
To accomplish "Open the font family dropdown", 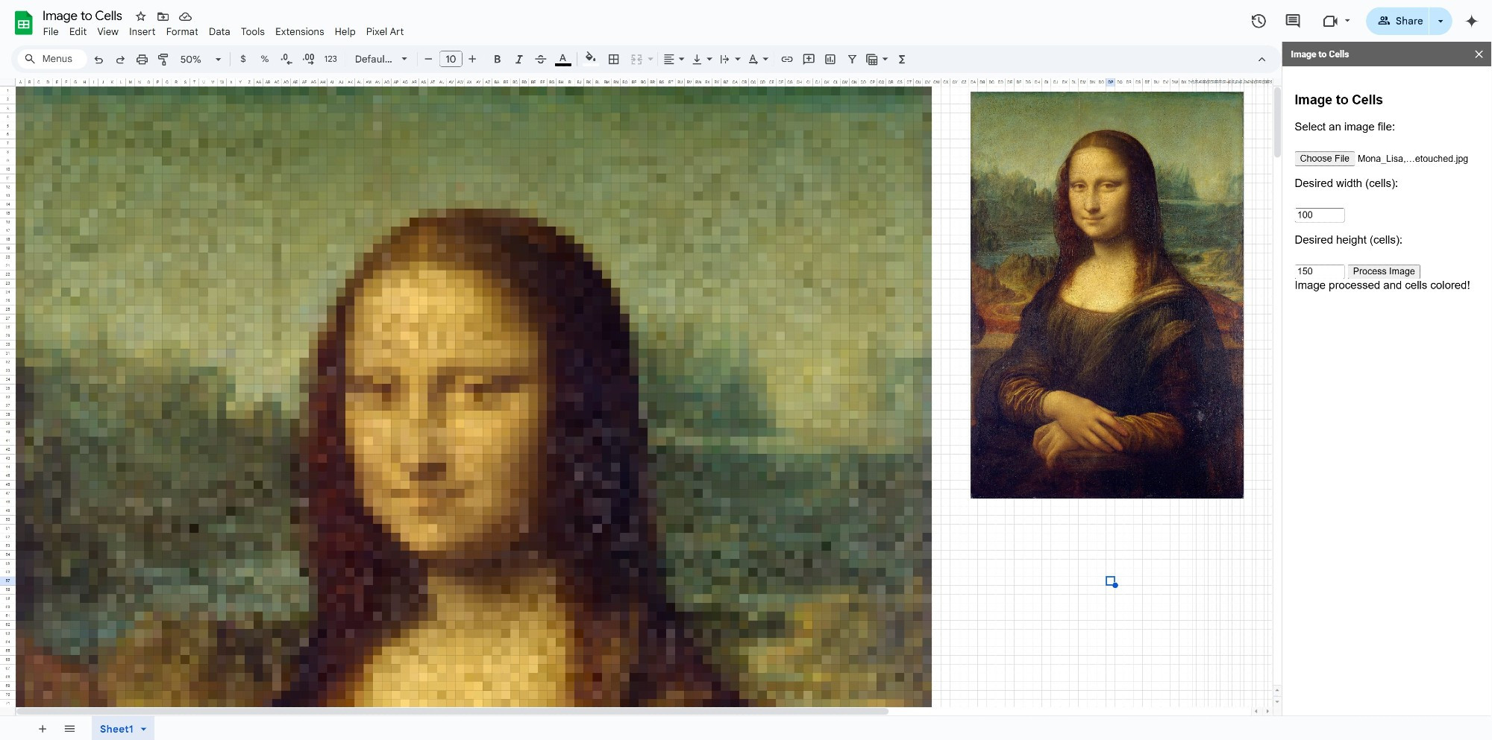I will [381, 59].
